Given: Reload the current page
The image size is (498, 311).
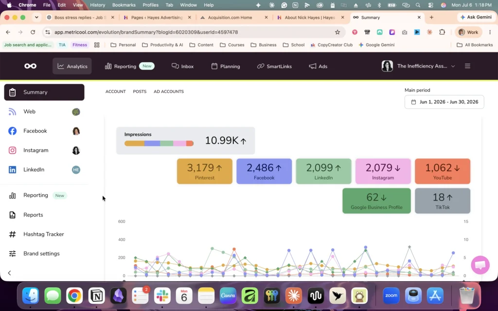Looking at the screenshot, I should click(x=33, y=32).
